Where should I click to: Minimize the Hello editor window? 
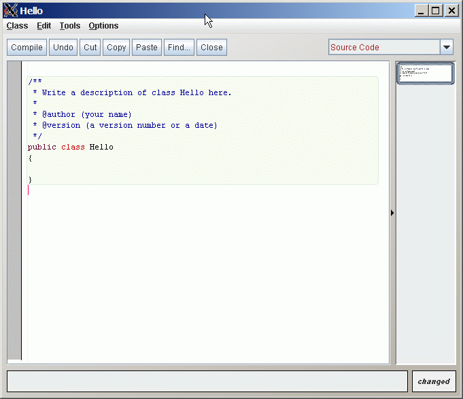click(421, 11)
